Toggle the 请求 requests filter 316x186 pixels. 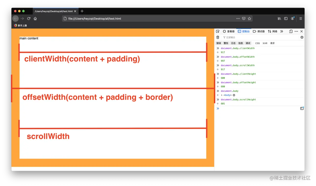tap(272, 43)
